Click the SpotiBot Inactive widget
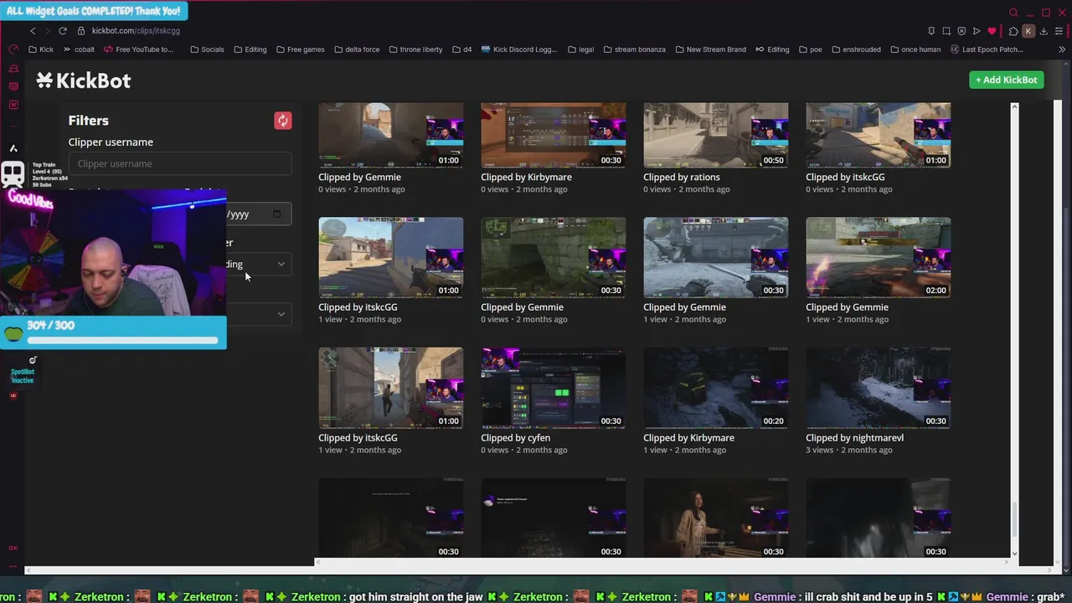Image resolution: width=1072 pixels, height=603 pixels. [x=23, y=375]
